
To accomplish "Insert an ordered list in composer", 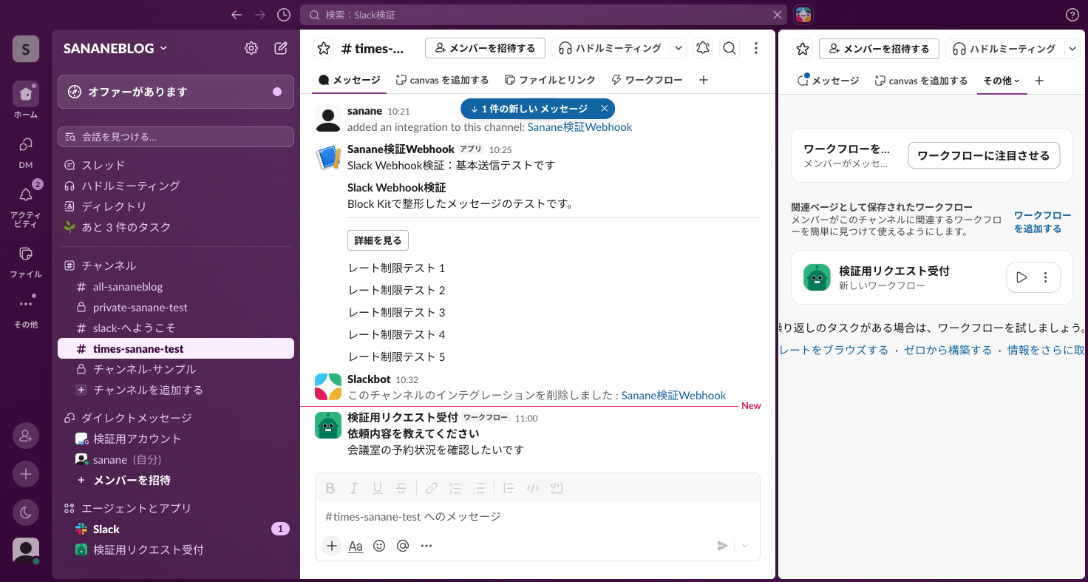I will (455, 488).
